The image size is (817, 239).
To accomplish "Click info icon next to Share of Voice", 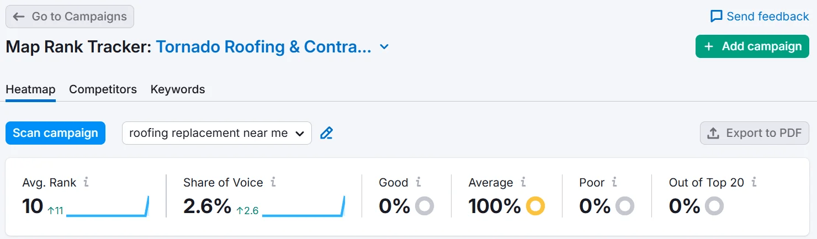I will 273,182.
